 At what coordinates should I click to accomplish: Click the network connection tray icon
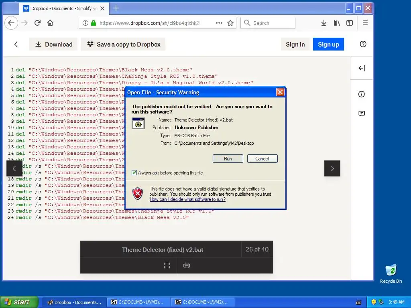click(x=381, y=302)
